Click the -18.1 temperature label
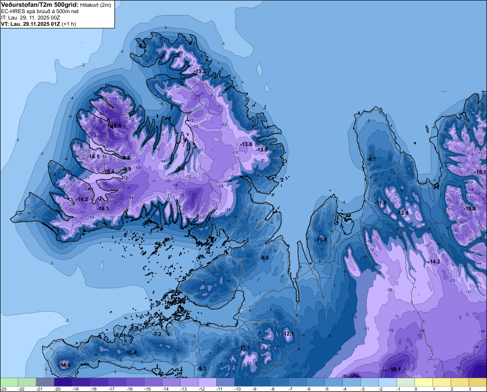This screenshot has height=392, width=487. click(395, 369)
